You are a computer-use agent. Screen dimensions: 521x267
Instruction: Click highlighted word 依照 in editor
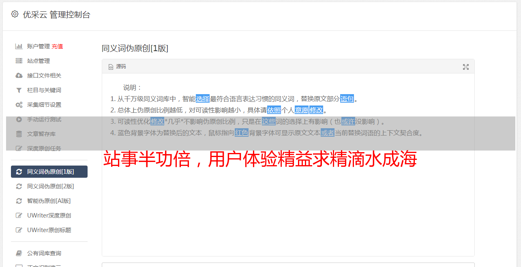click(x=274, y=110)
